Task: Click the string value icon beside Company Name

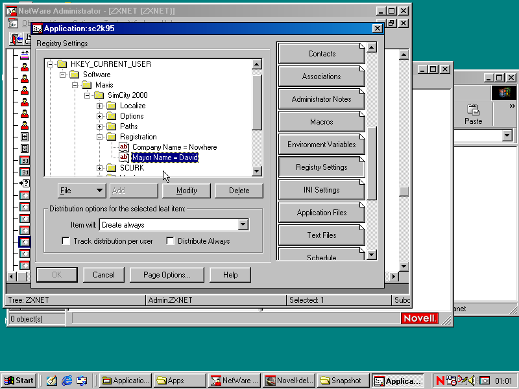Action: pyautogui.click(x=124, y=147)
